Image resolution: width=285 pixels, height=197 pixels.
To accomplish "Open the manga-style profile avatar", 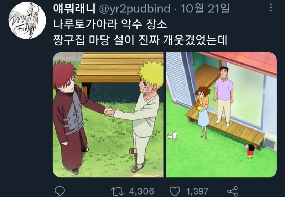I will click(27, 21).
